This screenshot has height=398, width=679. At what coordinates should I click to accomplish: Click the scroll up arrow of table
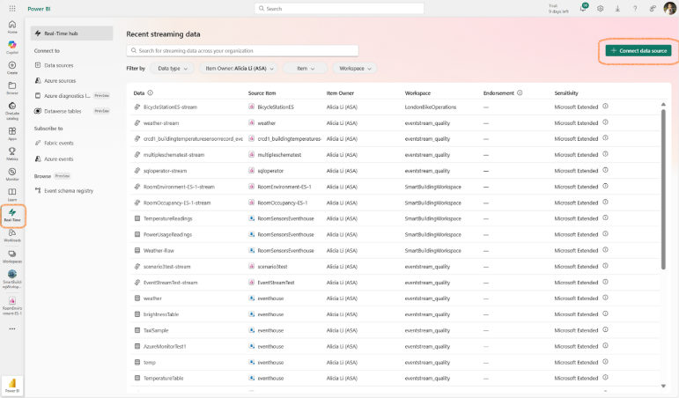[x=663, y=105]
